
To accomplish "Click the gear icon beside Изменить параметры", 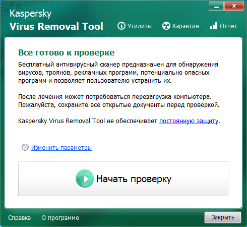I will click(25, 147).
